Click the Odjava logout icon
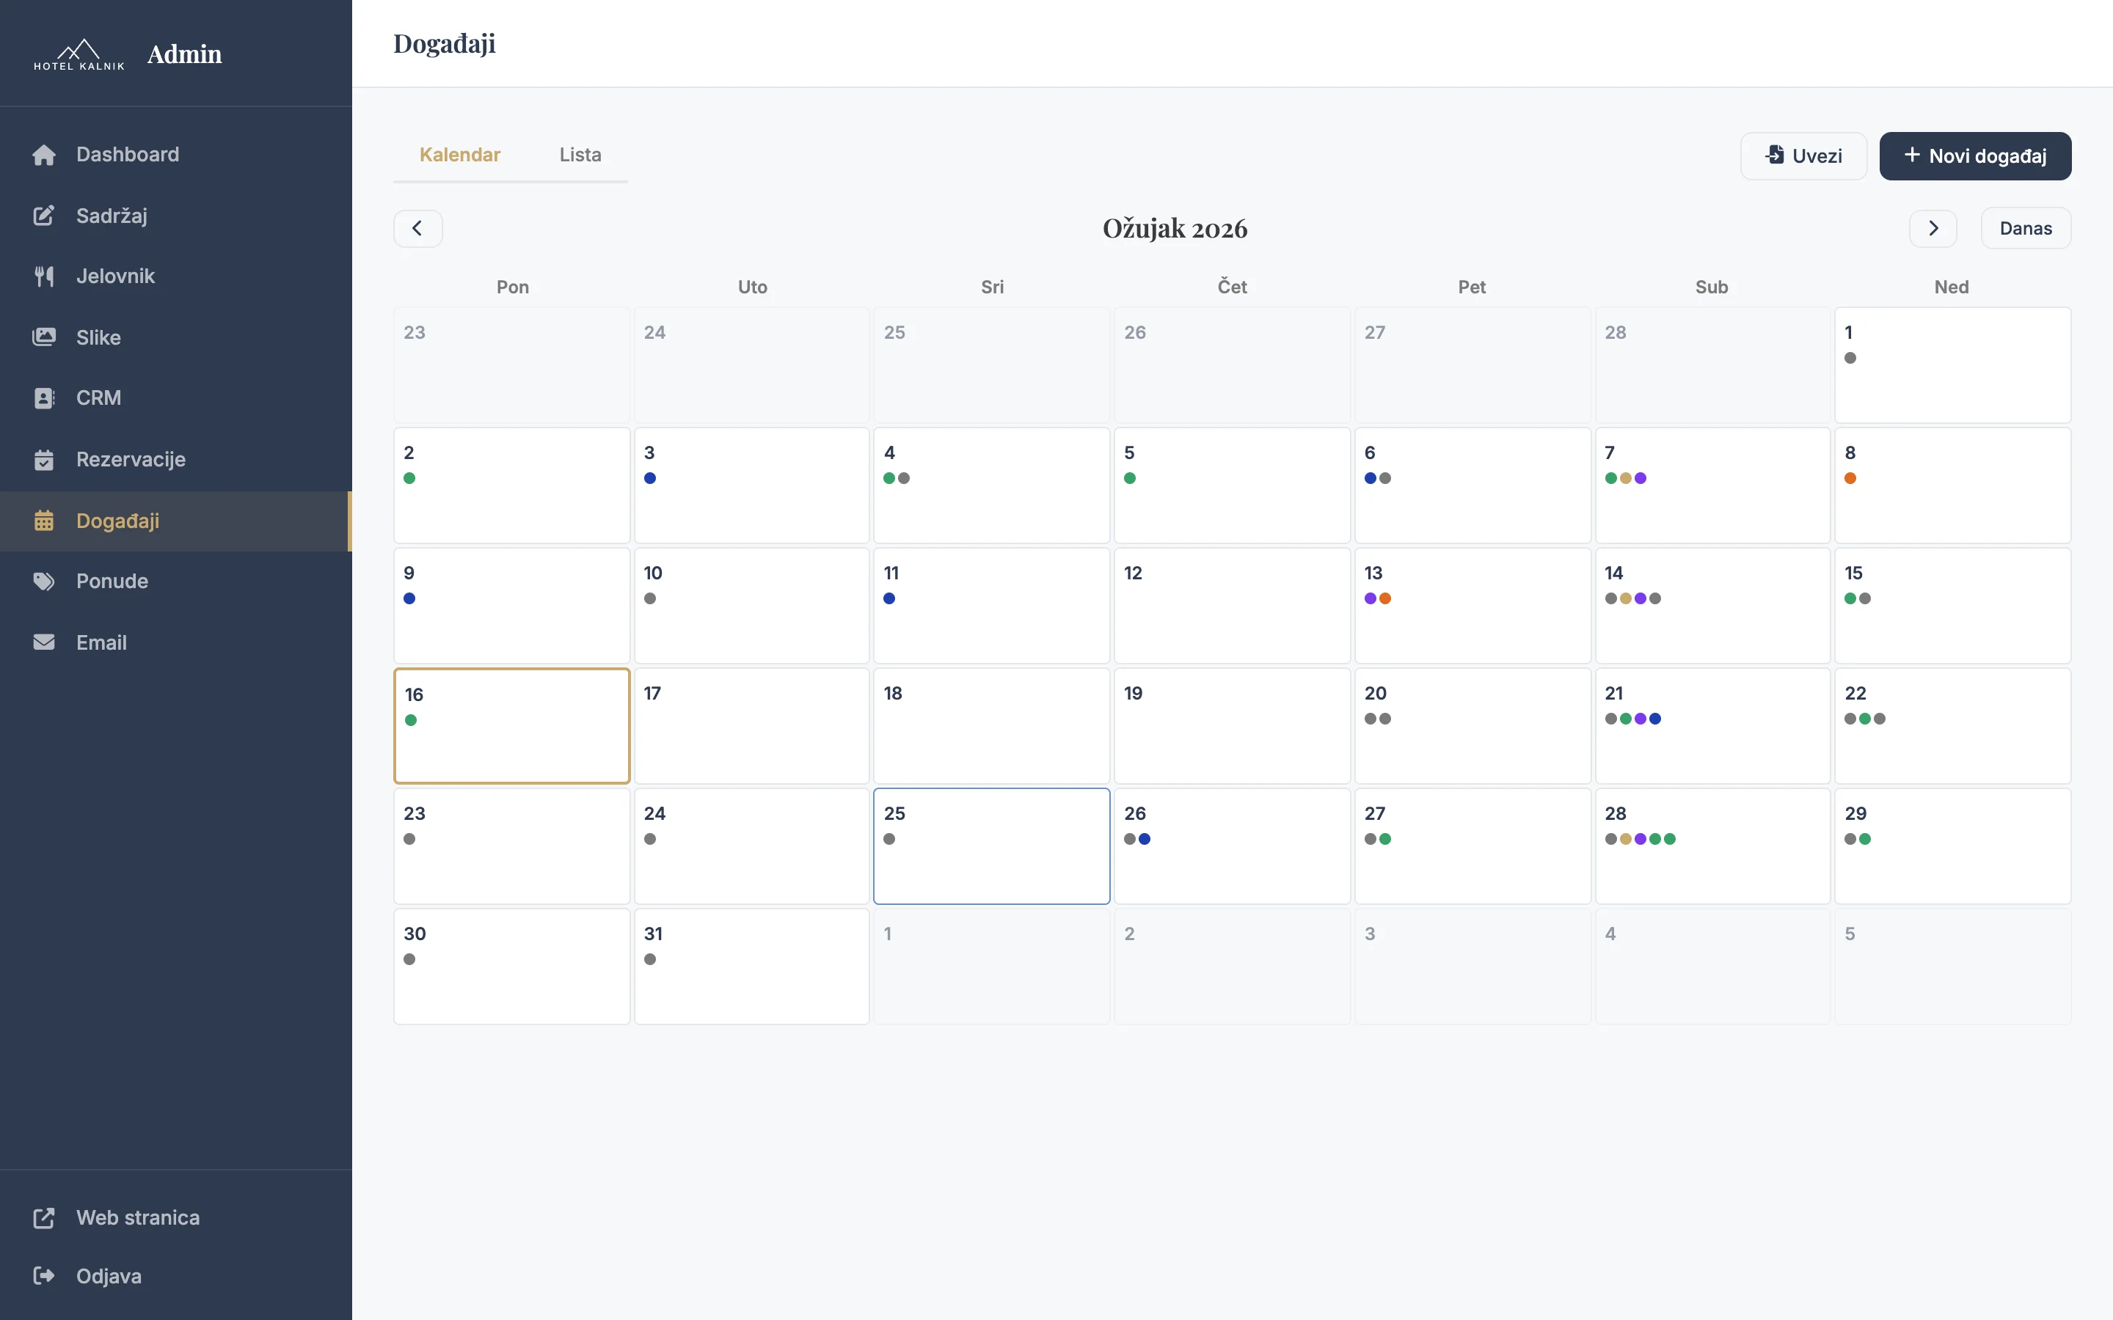Viewport: 2113px width, 1320px height. [x=44, y=1275]
